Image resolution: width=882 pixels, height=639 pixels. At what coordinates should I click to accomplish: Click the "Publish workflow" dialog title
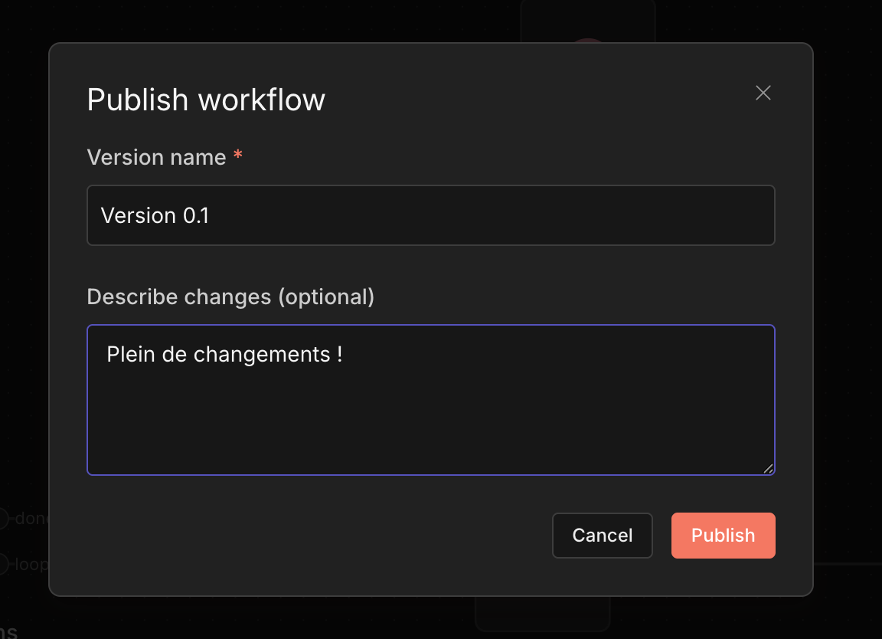pos(206,100)
